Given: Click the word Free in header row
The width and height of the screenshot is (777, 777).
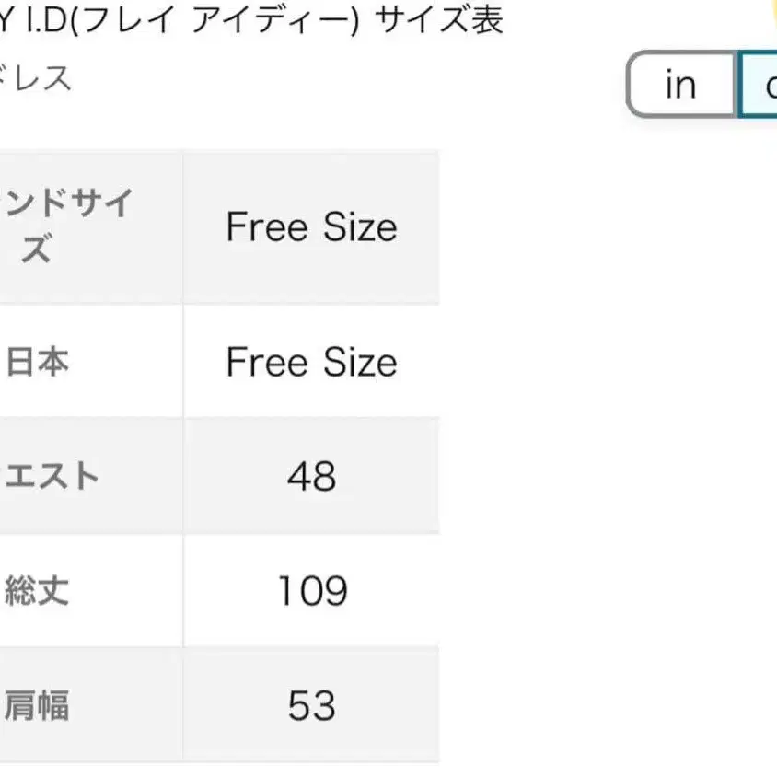Looking at the screenshot, I should [266, 226].
